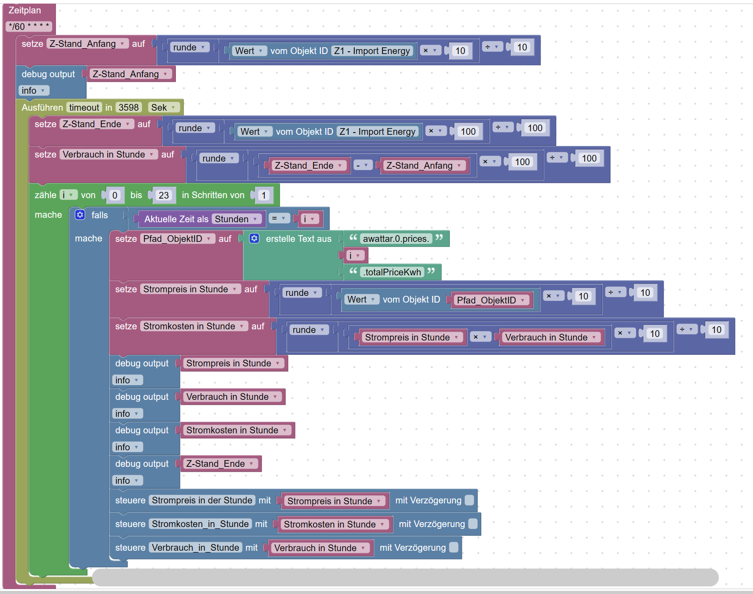Edit the loop start value 0
The height and width of the screenshot is (594, 753).
(x=115, y=195)
